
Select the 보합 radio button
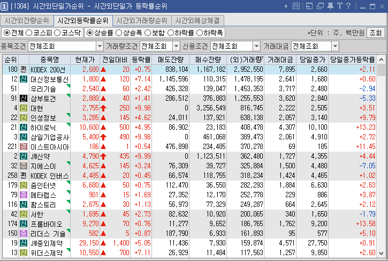tap(148, 33)
